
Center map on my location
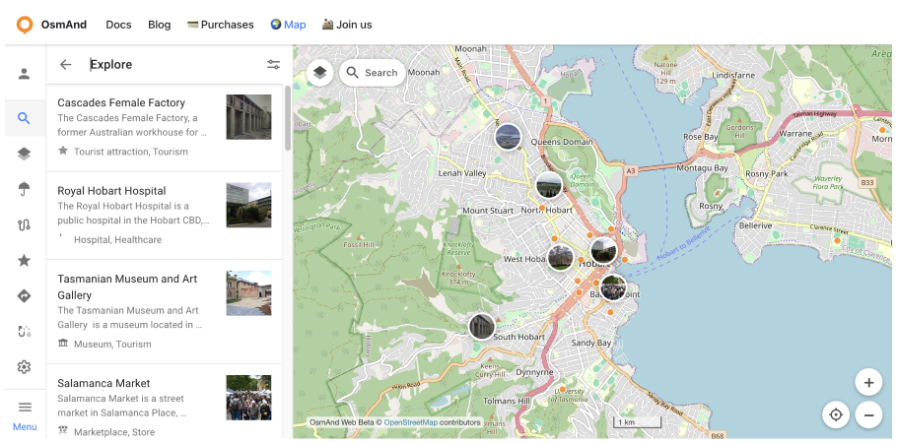tap(836, 415)
